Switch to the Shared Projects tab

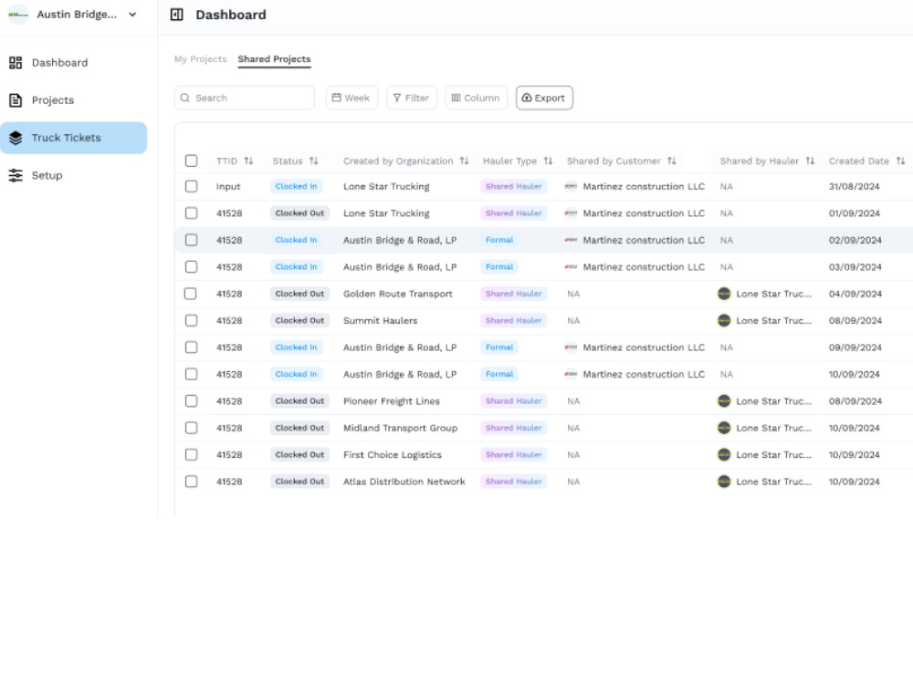(274, 59)
